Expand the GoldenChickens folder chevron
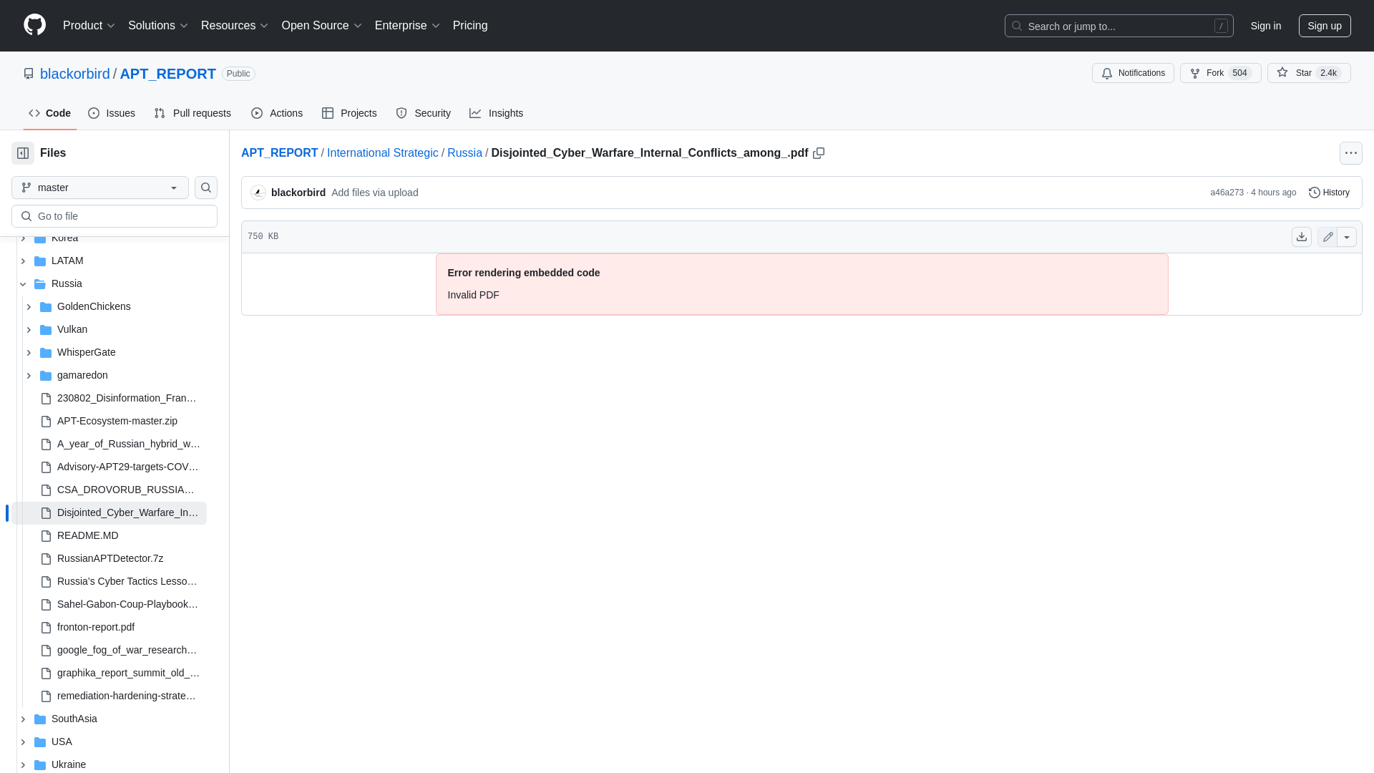The height and width of the screenshot is (773, 1374). [29, 307]
